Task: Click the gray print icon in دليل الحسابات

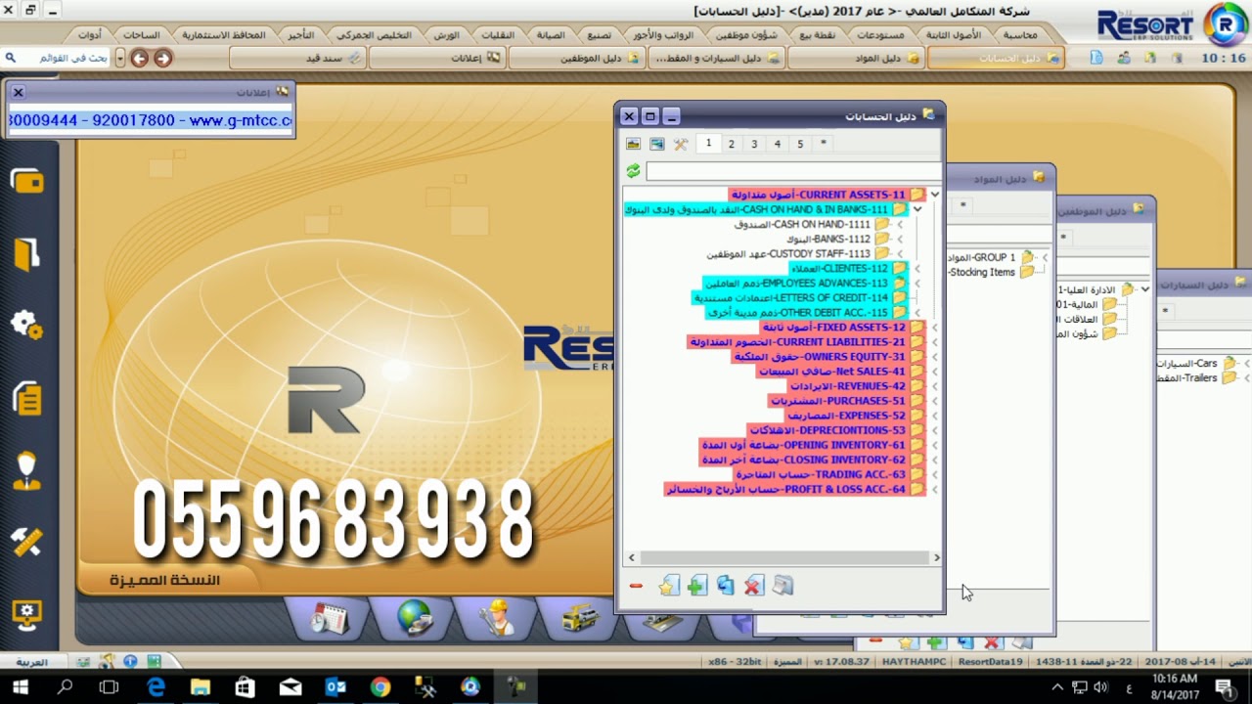Action: tap(782, 586)
